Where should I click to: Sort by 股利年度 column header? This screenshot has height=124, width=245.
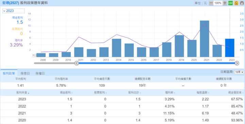click(x=23, y=92)
